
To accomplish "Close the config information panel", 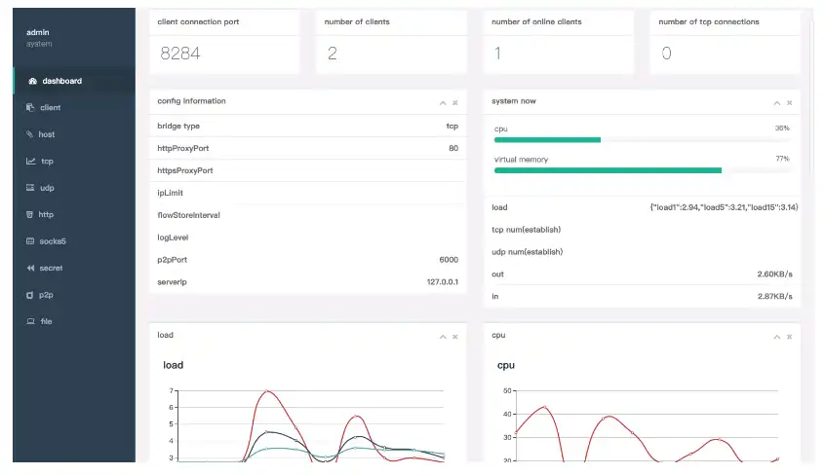I will (455, 102).
